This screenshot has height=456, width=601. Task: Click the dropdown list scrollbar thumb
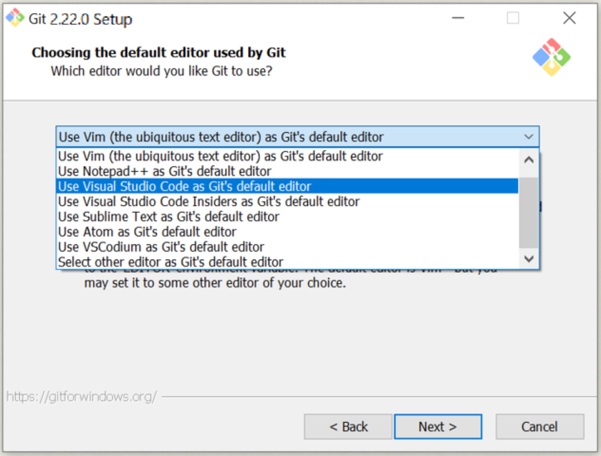click(528, 213)
